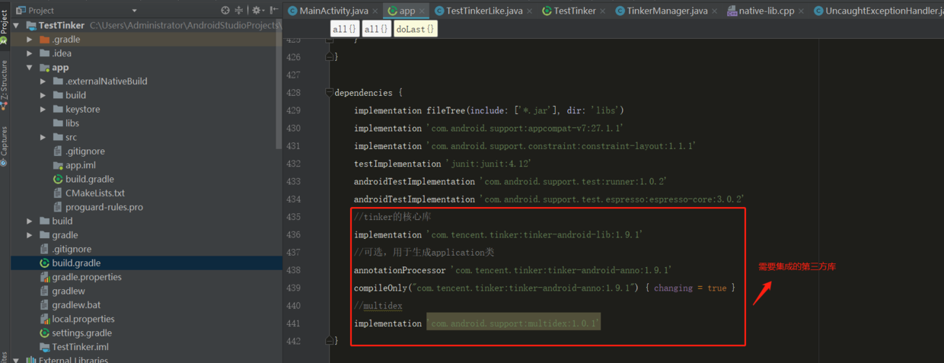
Task: Collapse the TestTinker root project node
Action: click(x=17, y=25)
